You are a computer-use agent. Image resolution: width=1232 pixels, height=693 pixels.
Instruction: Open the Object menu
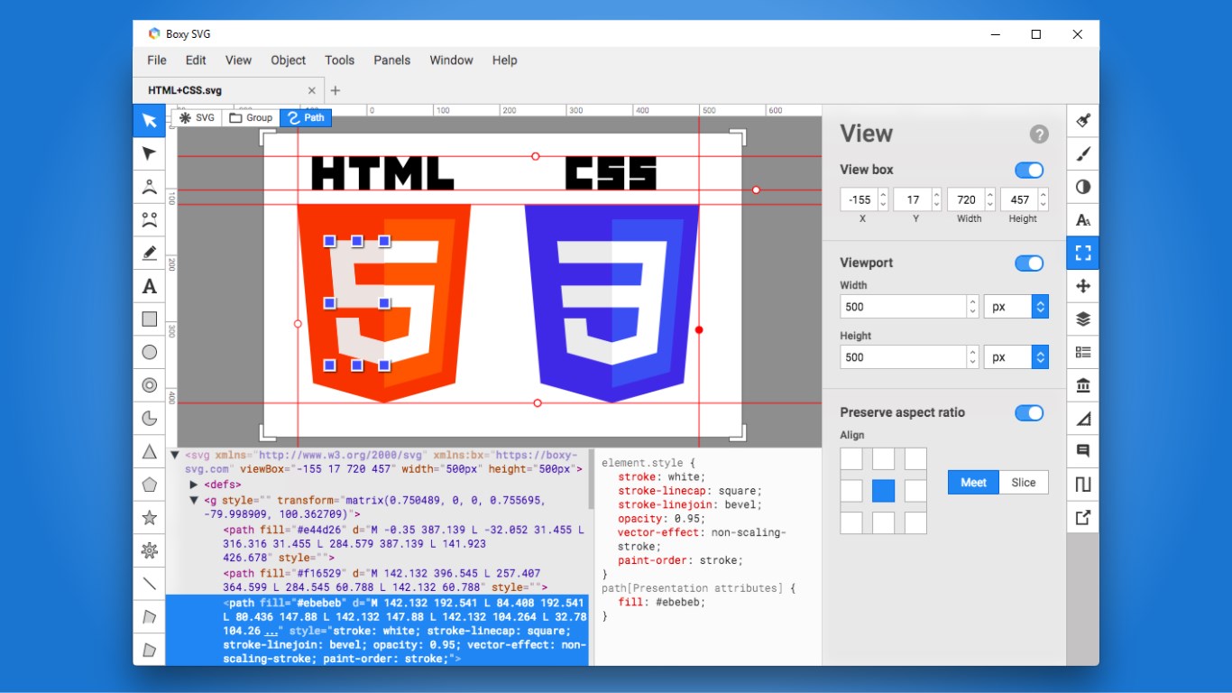(x=288, y=60)
